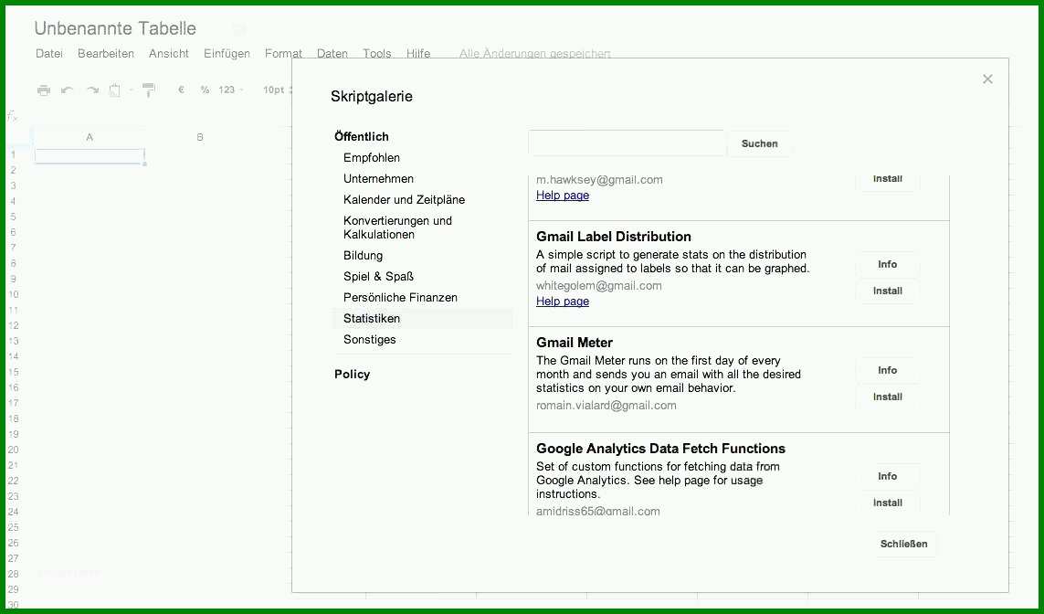1044x614 pixels.
Task: Click Info for Gmail Label Distribution
Action: (x=888, y=264)
